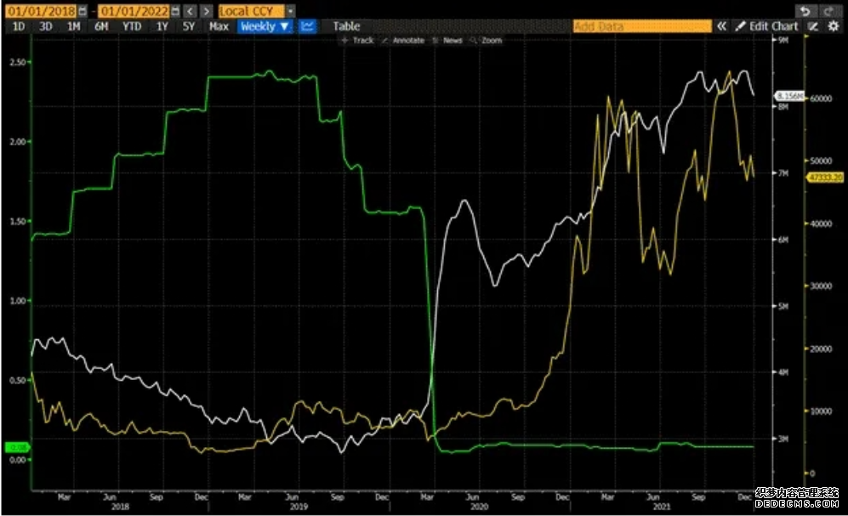Click the yellow 47333.20 last-value label
Image resolution: width=848 pixels, height=516 pixels.
[x=825, y=177]
